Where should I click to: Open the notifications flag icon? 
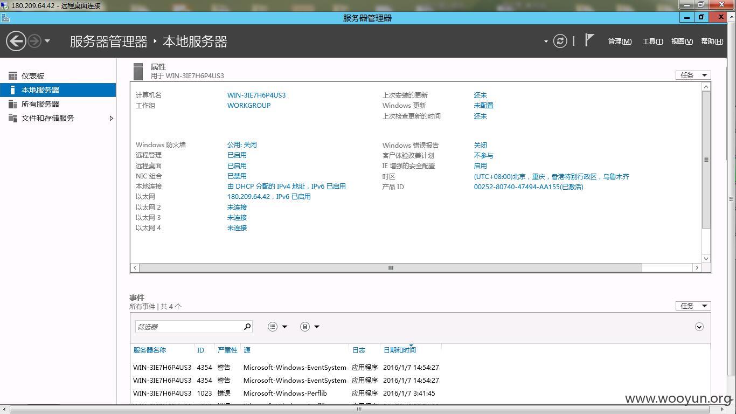589,40
